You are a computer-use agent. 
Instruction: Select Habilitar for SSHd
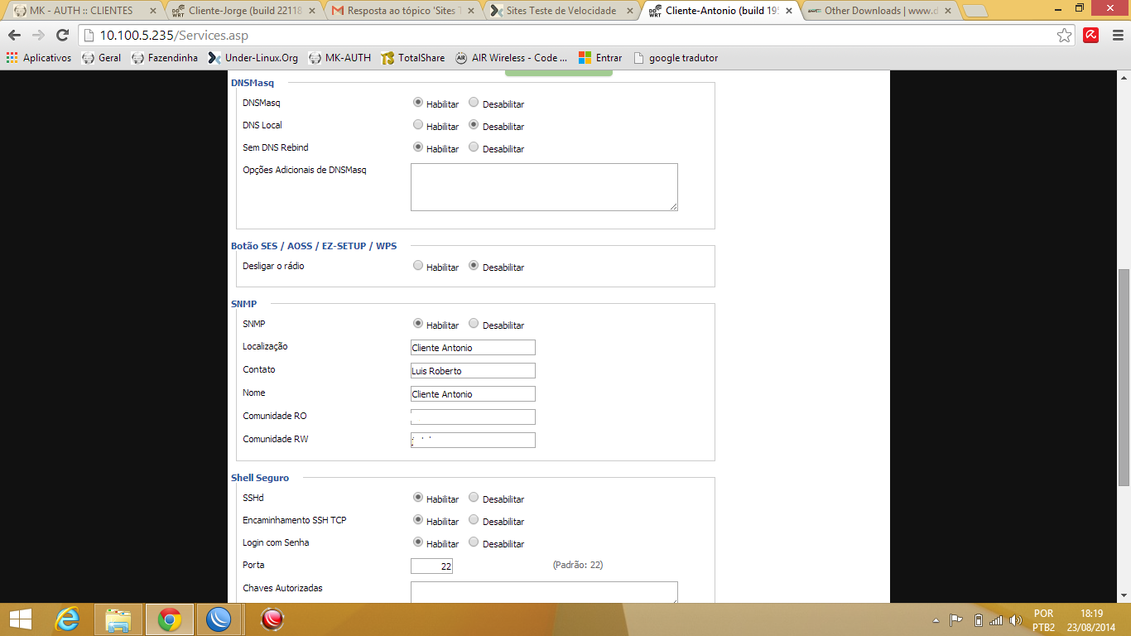[418, 498]
